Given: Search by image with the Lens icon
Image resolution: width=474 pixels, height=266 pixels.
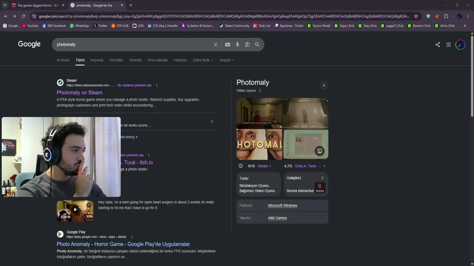Looking at the screenshot, I should (x=247, y=45).
